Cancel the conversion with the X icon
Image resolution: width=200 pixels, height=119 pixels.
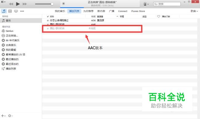point(63,4)
